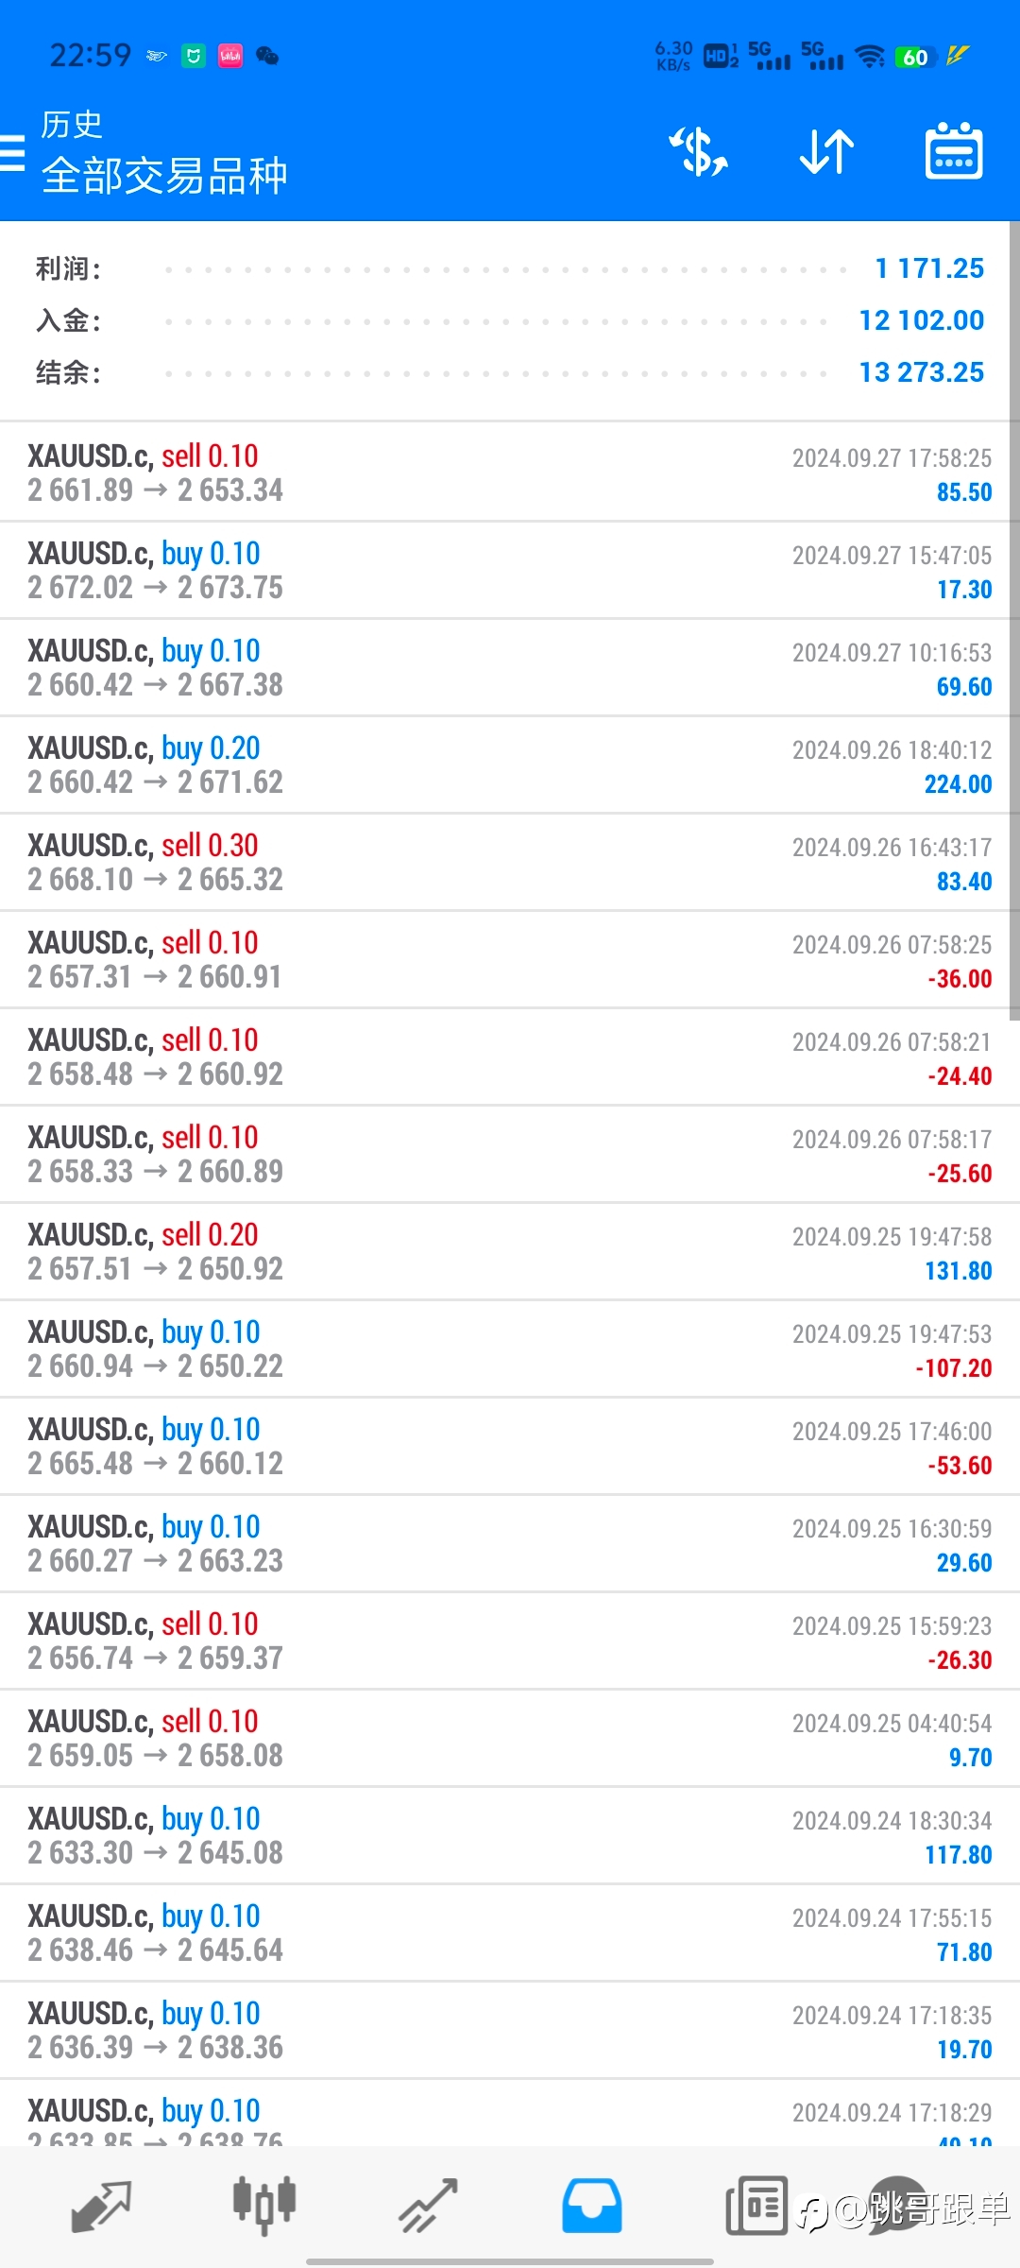
Task: Open the hamburger side menu
Action: [12, 152]
